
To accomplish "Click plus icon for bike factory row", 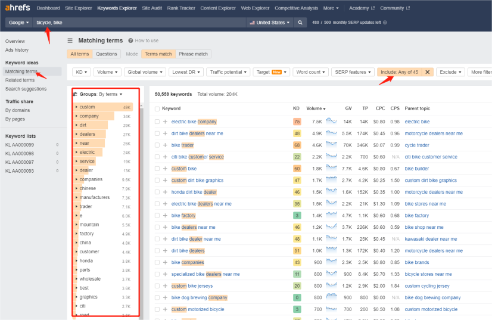I will pos(165,216).
